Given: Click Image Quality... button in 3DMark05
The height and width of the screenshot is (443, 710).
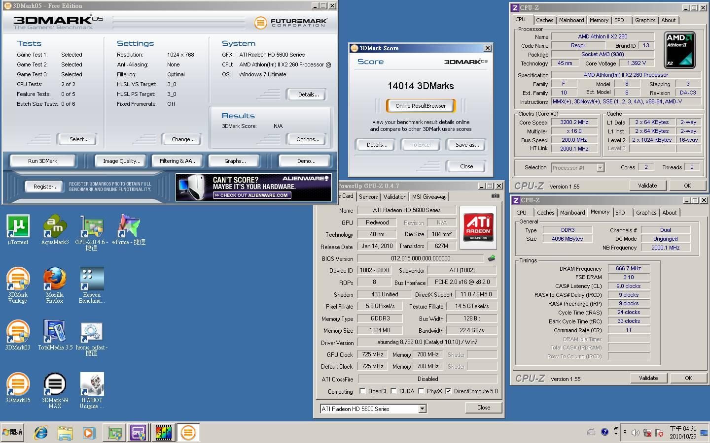Looking at the screenshot, I should click(x=121, y=161).
